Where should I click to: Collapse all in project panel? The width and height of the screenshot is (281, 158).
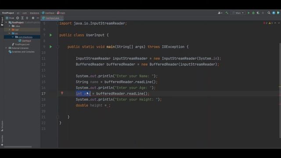click(x=27, y=18)
